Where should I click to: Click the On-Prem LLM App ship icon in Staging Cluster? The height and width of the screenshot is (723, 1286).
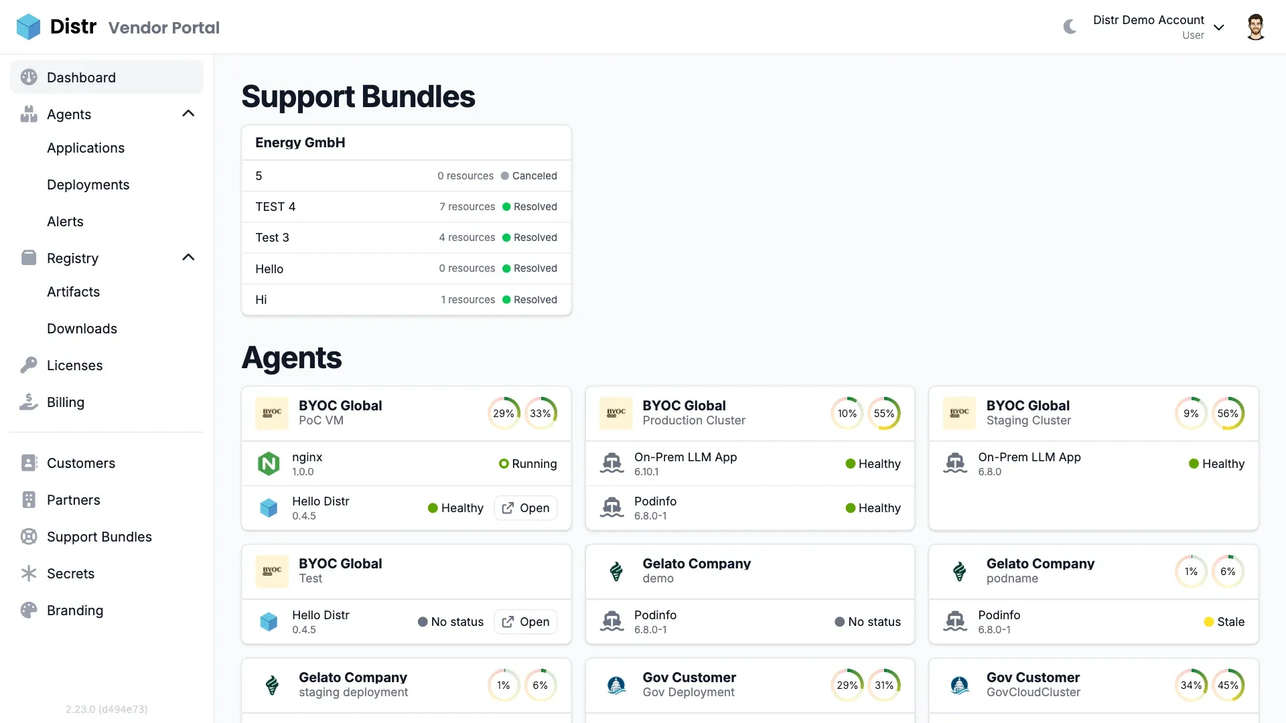955,463
